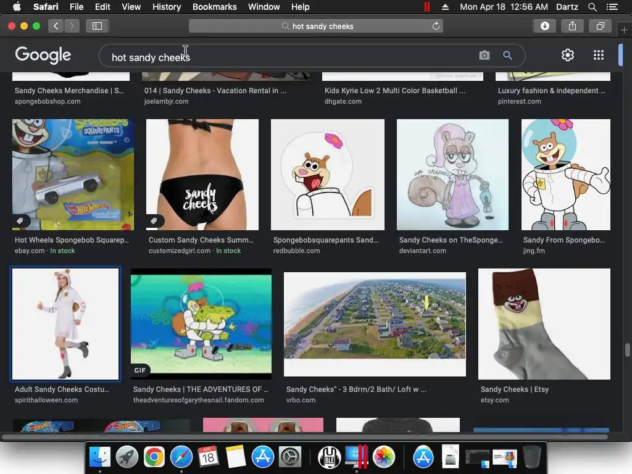Open Hot Wheels Spongebob toy car image
This screenshot has width=632, height=474.
click(73, 175)
